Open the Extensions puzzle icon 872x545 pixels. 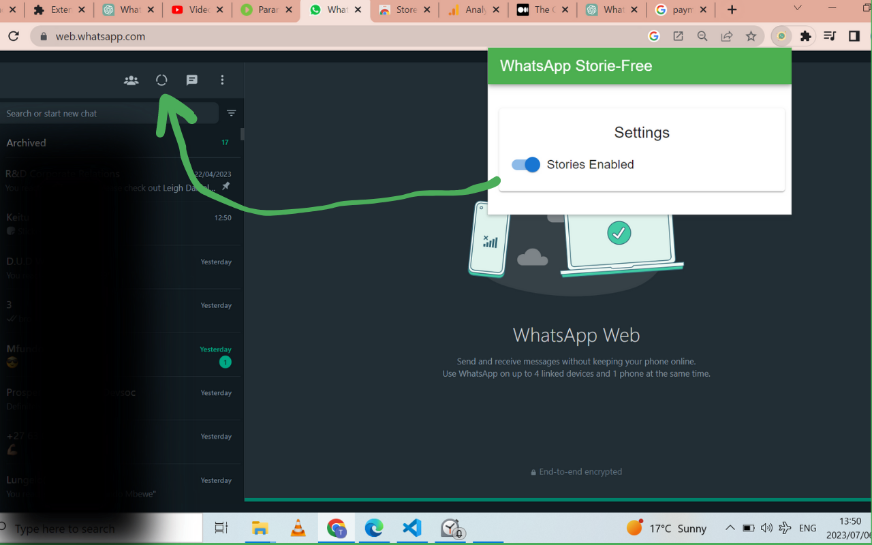(805, 35)
